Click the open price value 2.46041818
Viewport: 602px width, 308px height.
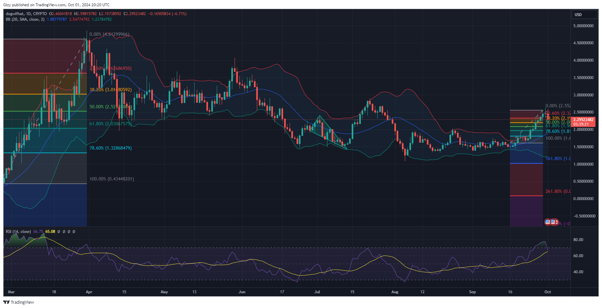(x=62, y=14)
